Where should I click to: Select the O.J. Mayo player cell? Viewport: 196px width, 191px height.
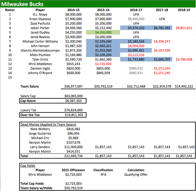40,14
